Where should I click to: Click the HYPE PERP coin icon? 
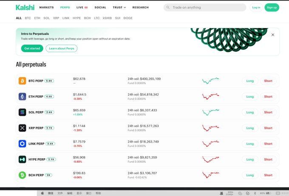pos(22,160)
